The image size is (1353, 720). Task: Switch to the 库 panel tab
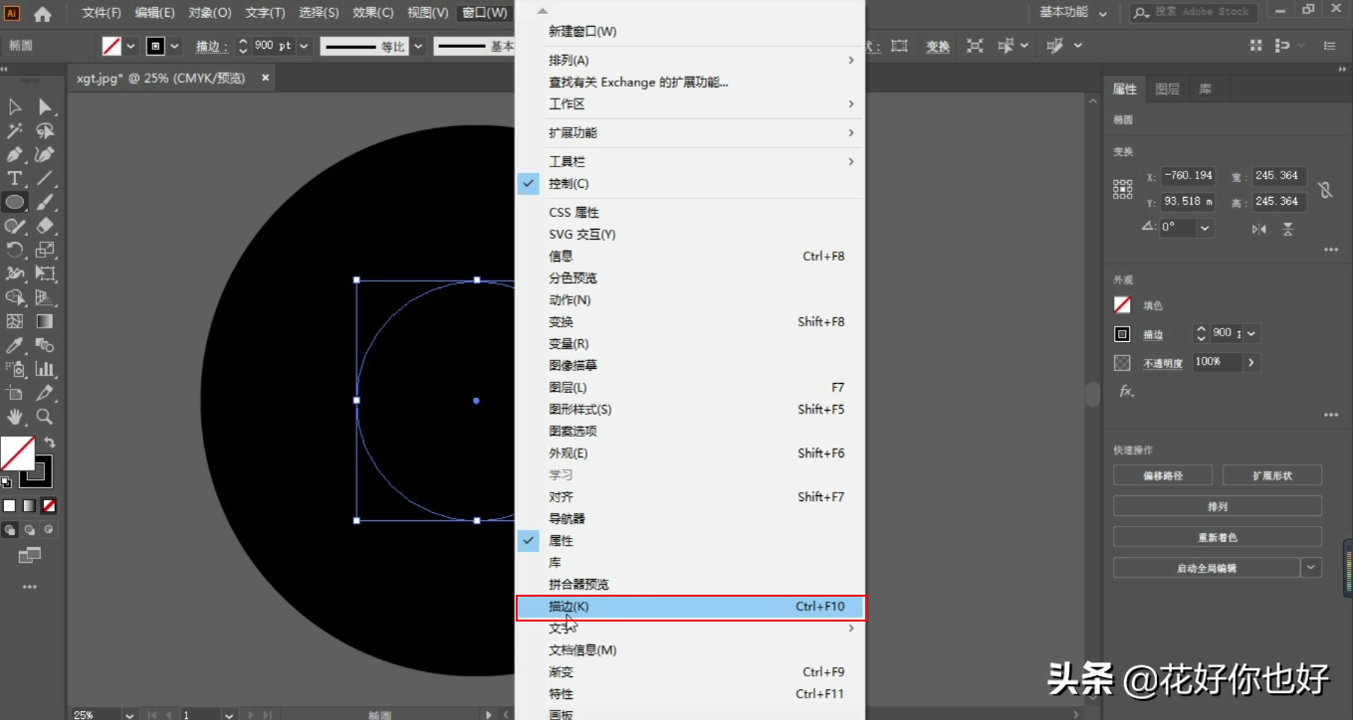pos(1205,90)
